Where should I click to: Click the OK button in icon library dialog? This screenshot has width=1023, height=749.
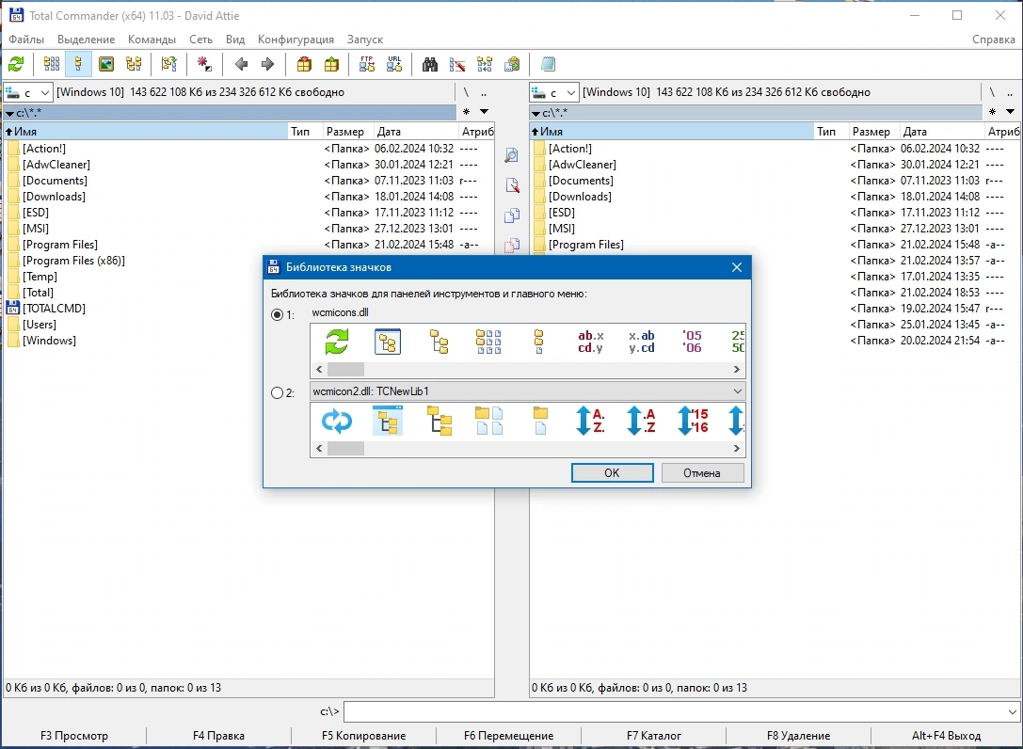pyautogui.click(x=612, y=473)
